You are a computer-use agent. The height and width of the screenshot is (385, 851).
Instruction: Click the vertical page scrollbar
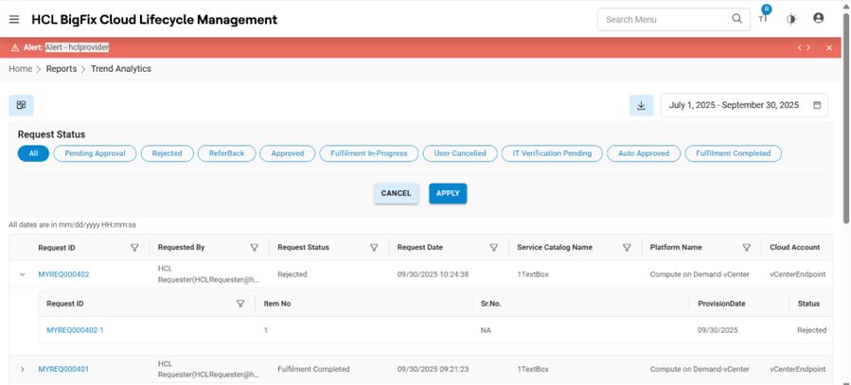[846, 116]
